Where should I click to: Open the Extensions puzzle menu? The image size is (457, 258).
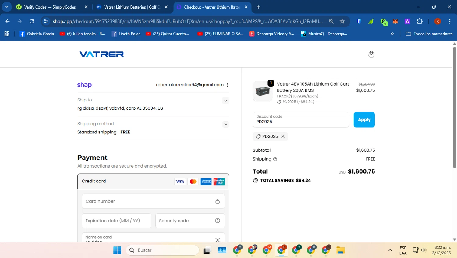point(420,21)
